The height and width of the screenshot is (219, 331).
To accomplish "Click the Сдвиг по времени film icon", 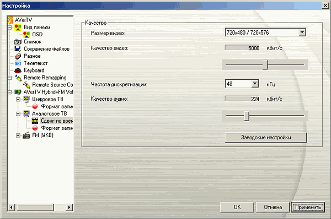I will point(35,121).
